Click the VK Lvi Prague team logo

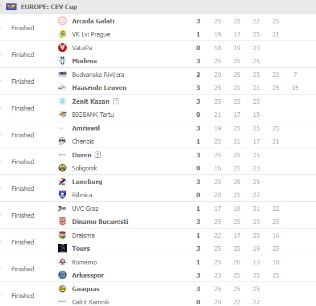click(62, 34)
